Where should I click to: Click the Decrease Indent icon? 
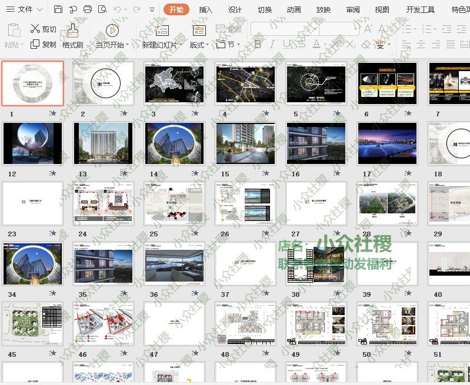[x=446, y=29]
